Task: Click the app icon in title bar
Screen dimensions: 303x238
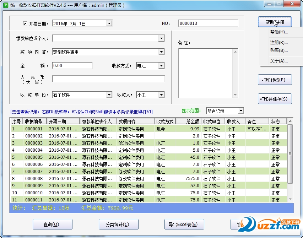Action: pos(6,5)
